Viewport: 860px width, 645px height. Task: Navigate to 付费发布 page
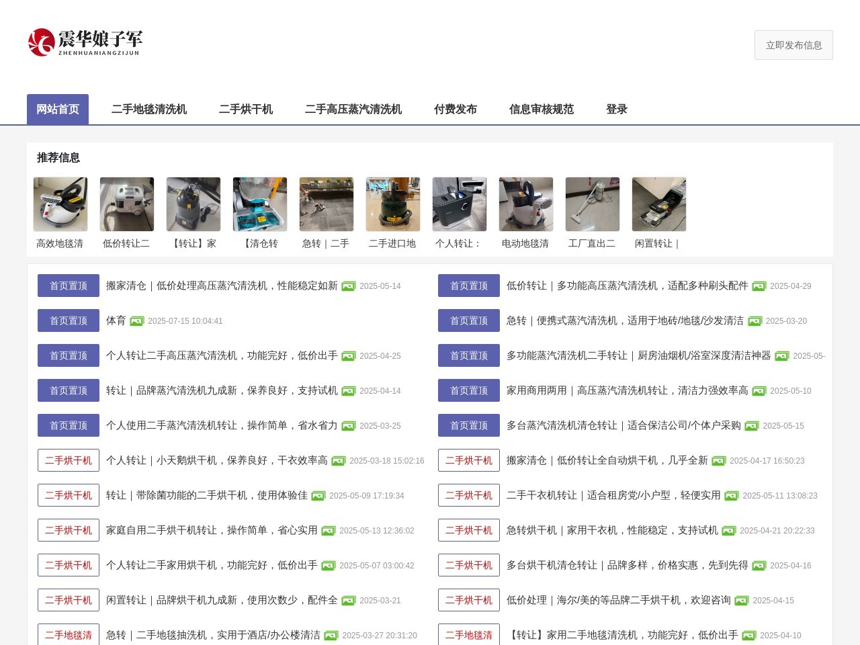click(x=456, y=109)
